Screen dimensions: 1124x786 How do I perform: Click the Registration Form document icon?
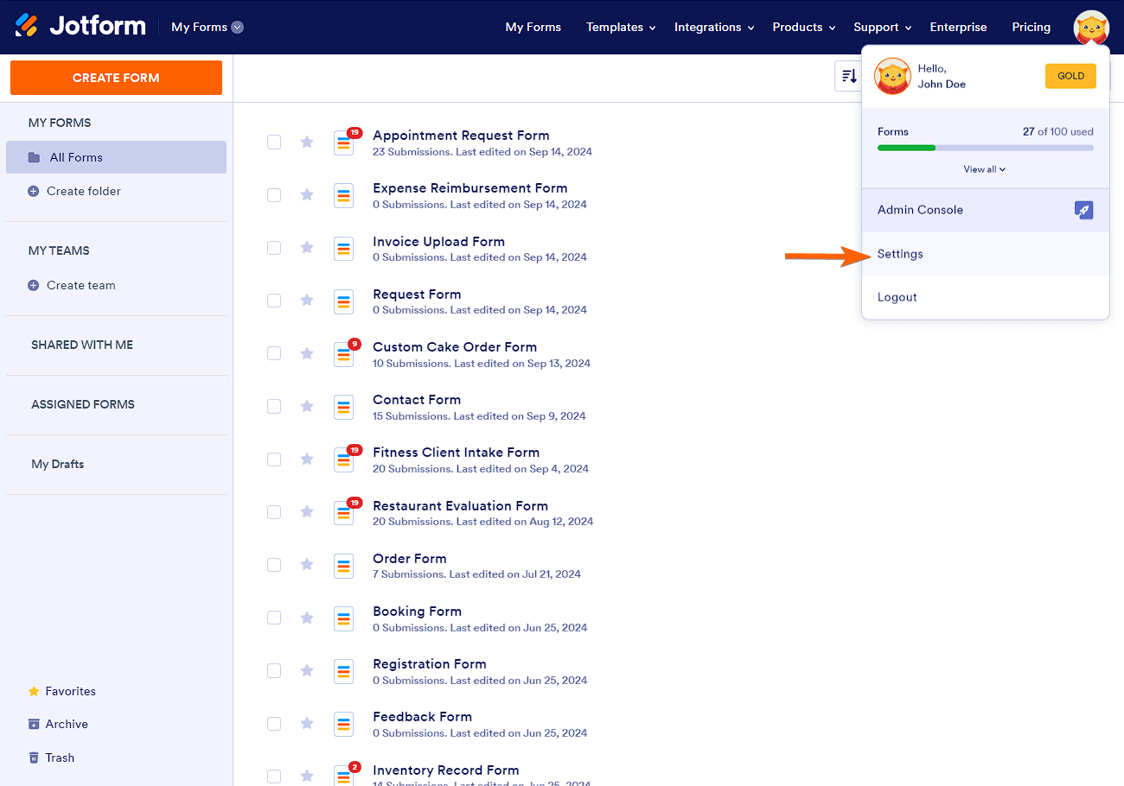344,671
